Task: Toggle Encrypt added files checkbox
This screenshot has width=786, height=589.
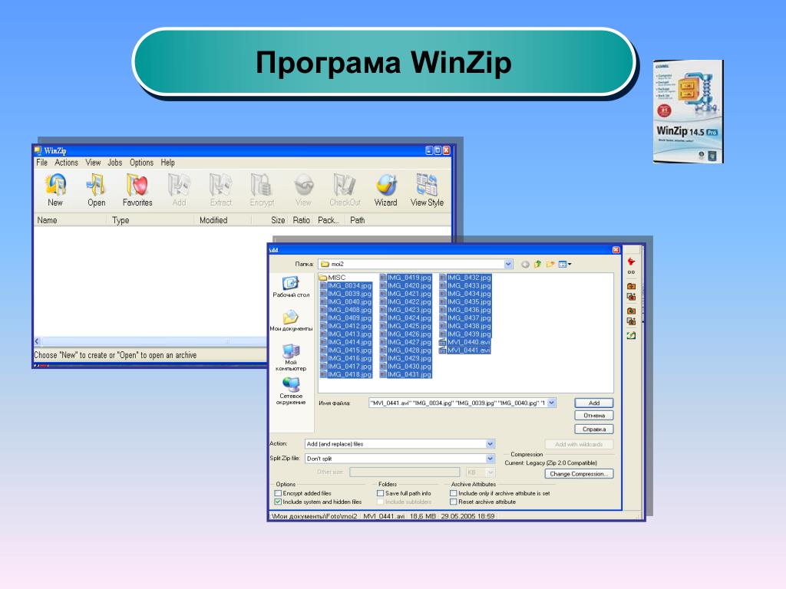Action: 278,493
